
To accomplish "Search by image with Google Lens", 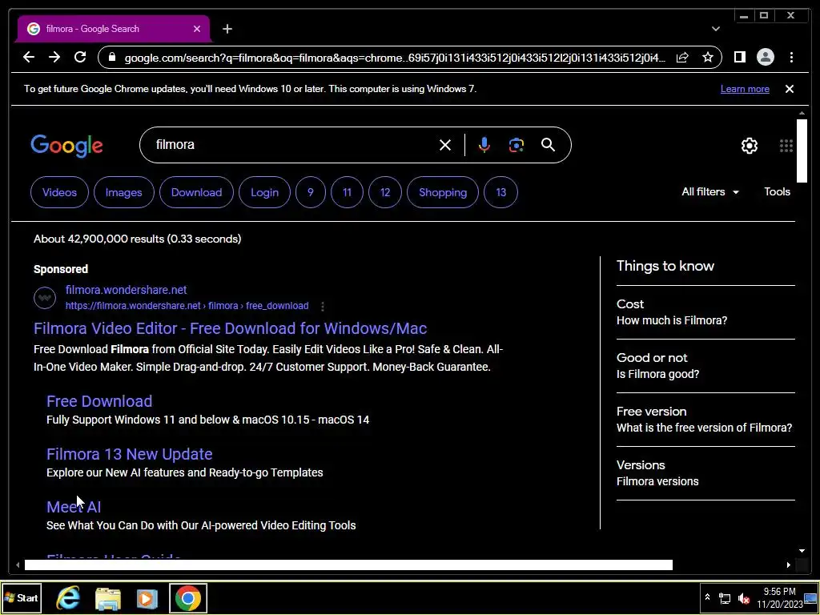I will tap(517, 145).
